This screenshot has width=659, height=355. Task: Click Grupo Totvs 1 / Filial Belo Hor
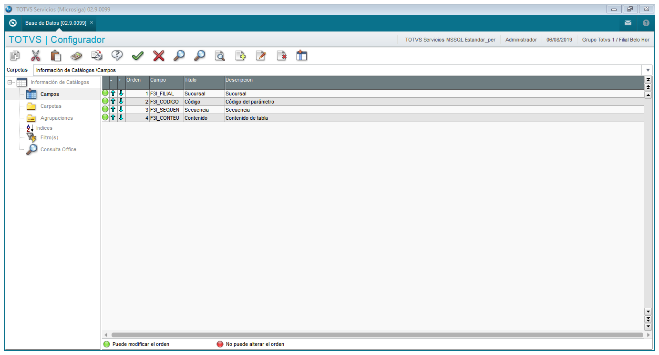click(x=616, y=40)
